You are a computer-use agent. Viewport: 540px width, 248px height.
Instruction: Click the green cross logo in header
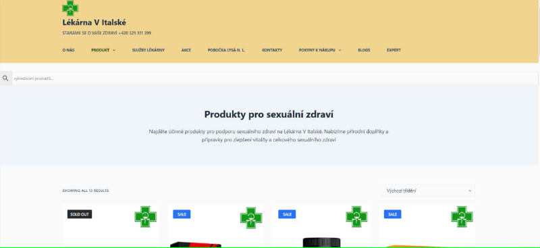(x=70, y=8)
